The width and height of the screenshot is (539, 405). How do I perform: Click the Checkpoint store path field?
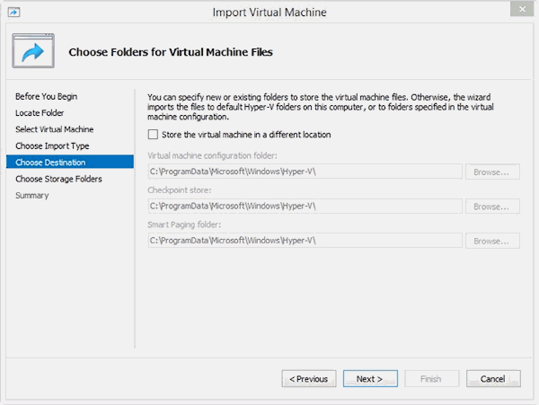304,207
